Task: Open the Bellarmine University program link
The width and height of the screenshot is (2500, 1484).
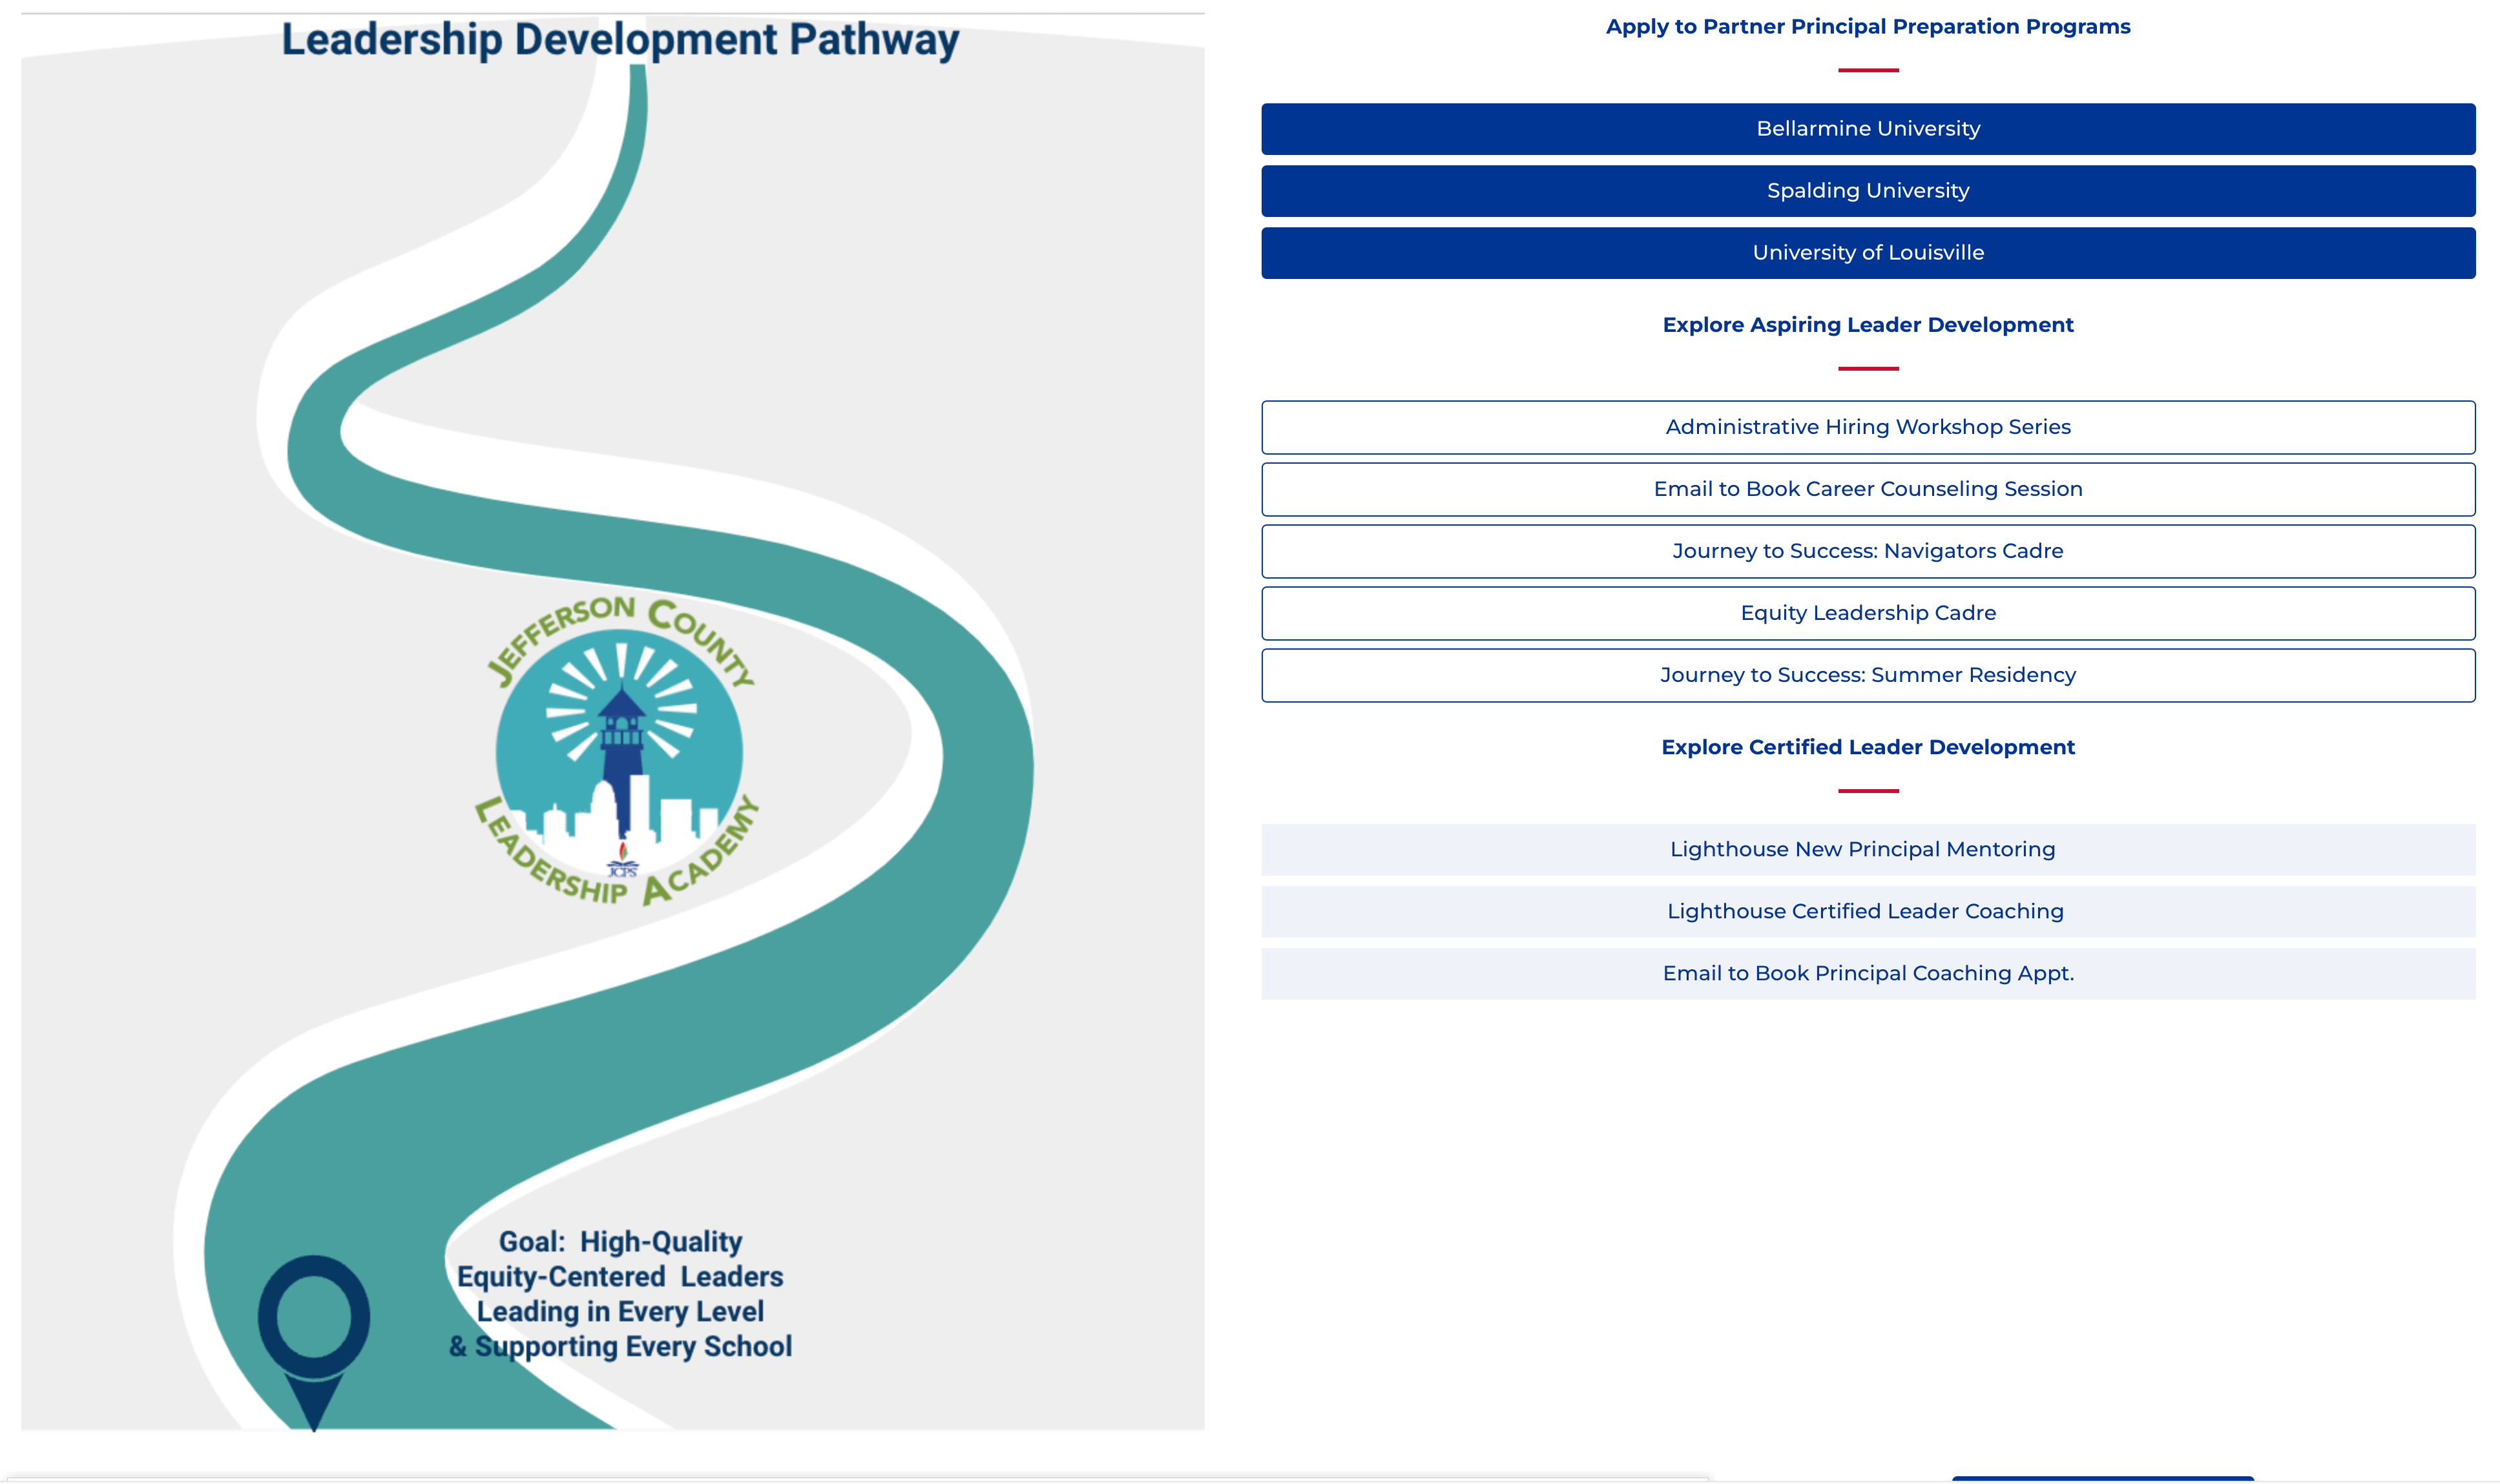Action: point(1867,129)
